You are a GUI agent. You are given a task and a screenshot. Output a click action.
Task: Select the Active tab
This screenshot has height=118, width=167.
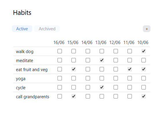point(22,29)
